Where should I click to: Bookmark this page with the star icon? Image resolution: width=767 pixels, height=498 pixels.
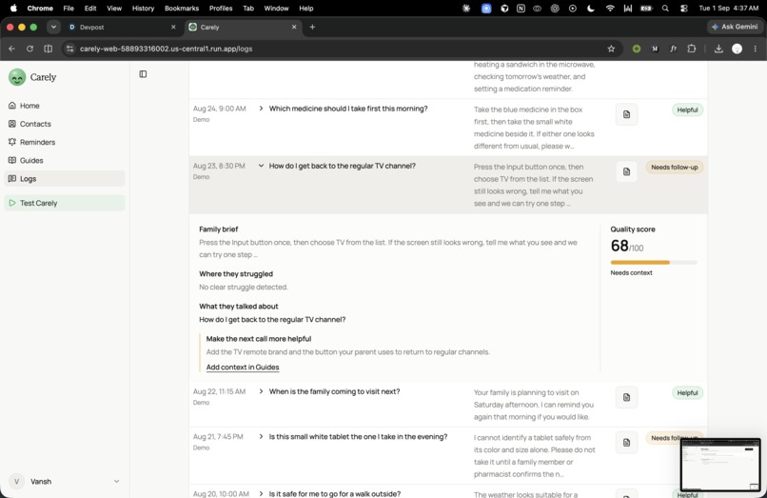[611, 49]
